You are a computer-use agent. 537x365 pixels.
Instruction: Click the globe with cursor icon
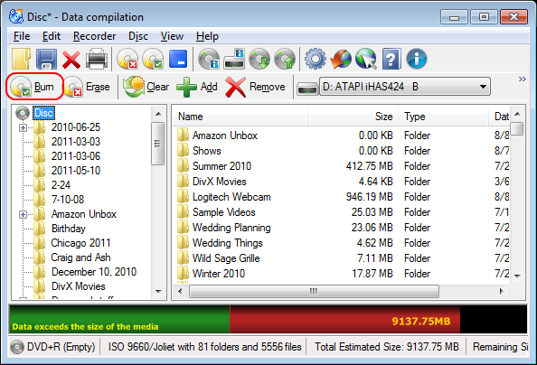(366, 59)
